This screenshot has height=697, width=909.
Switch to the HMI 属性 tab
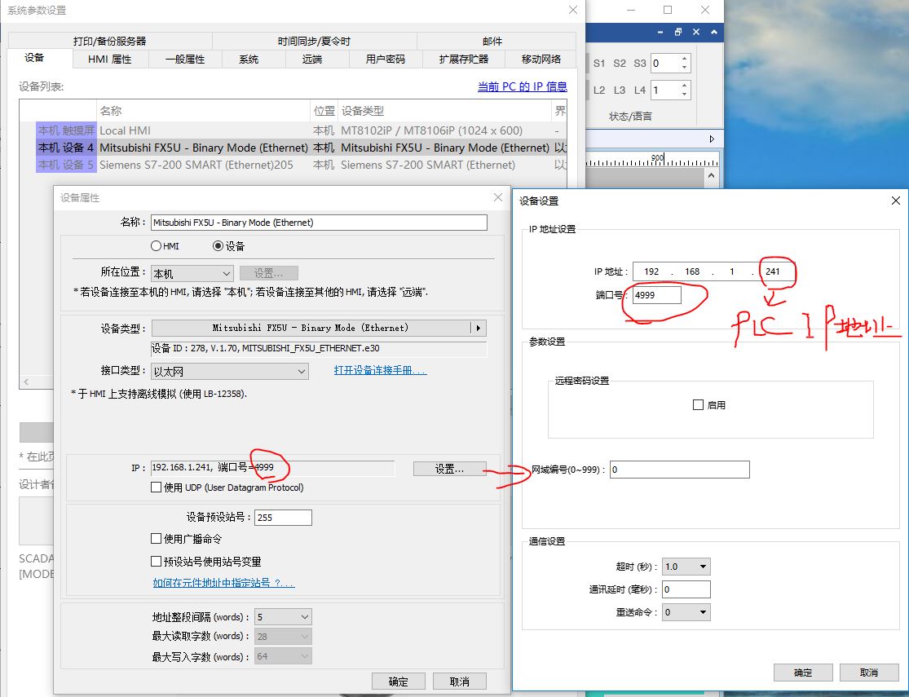[110, 60]
